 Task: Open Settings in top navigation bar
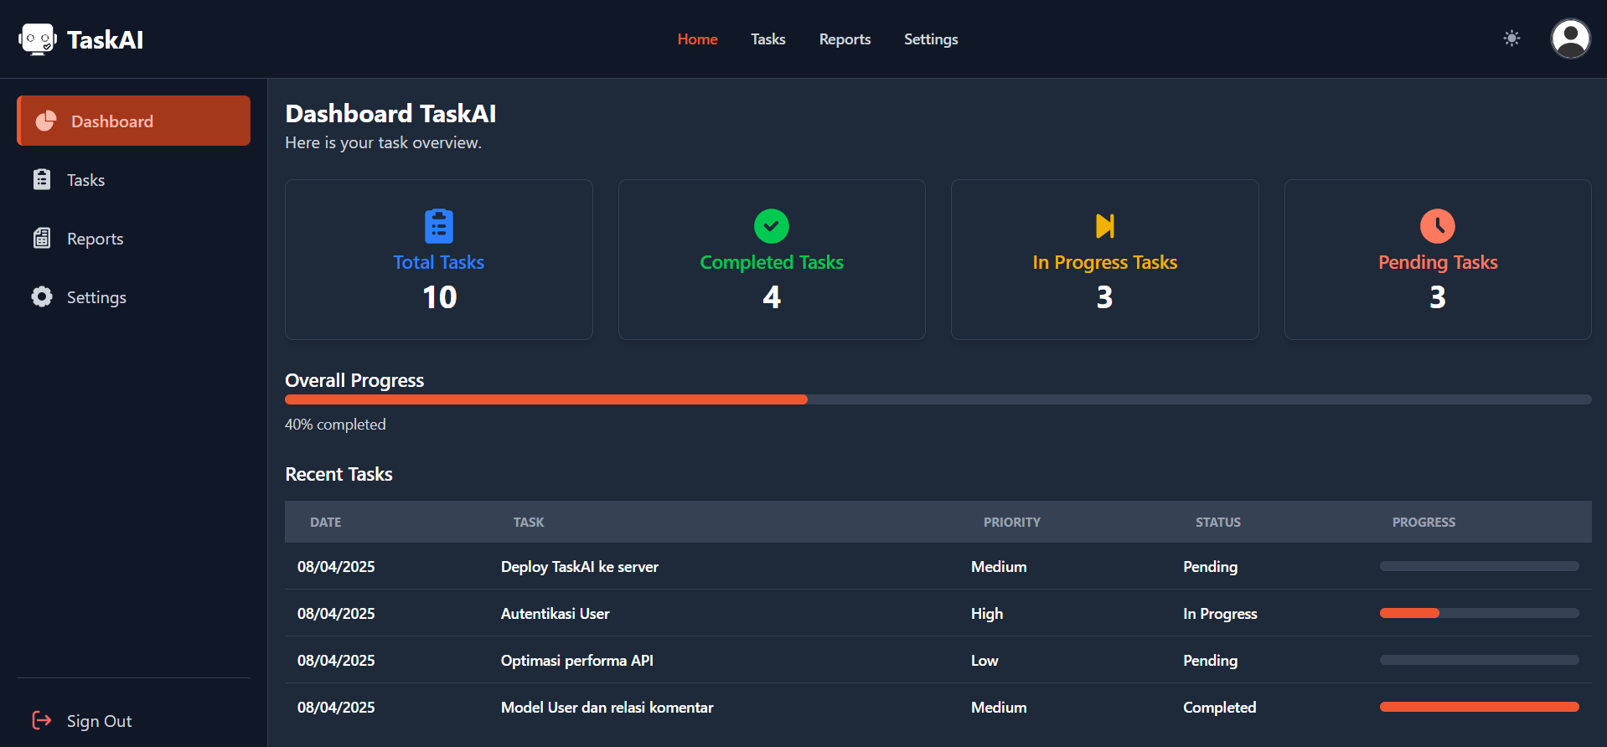[930, 39]
